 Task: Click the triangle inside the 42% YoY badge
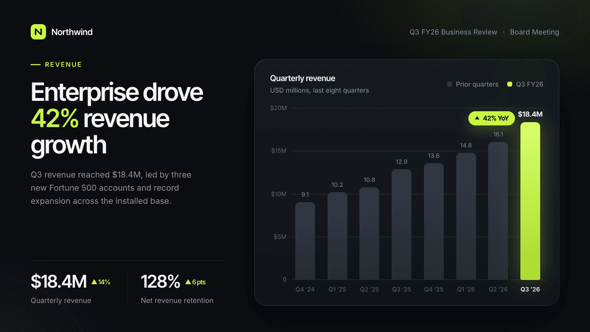click(477, 118)
